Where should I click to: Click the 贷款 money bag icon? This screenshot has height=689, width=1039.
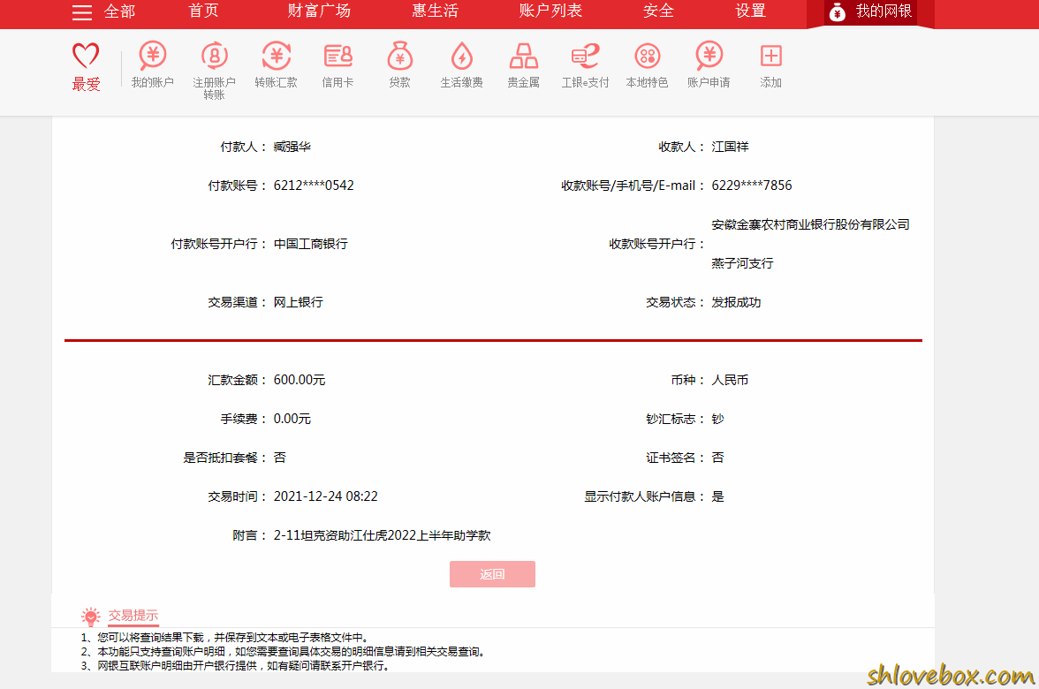400,56
